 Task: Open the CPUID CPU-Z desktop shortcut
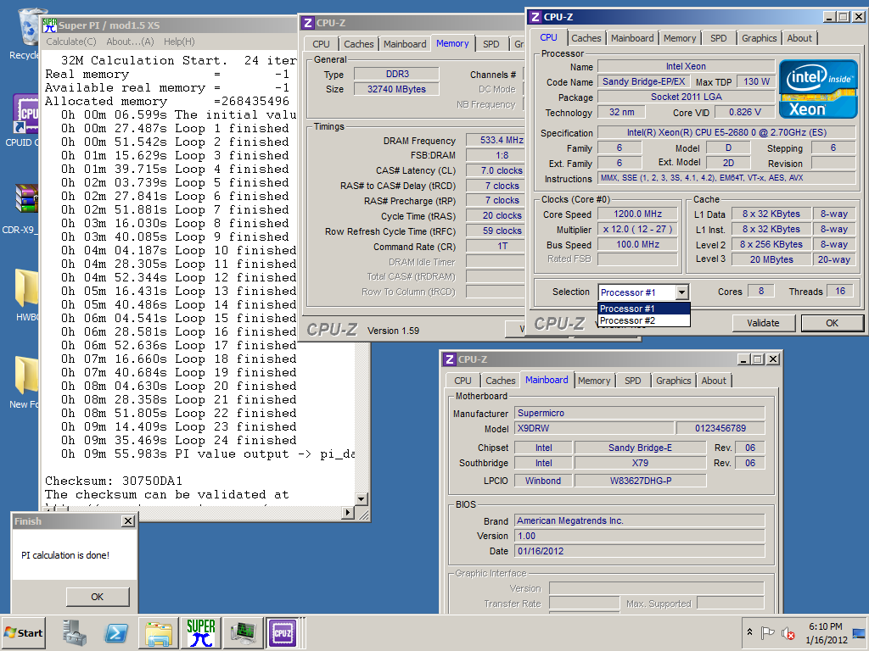pos(25,120)
